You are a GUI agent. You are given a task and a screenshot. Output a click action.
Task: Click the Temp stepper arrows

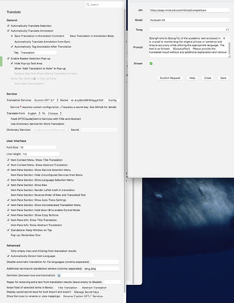[x=227, y=30]
